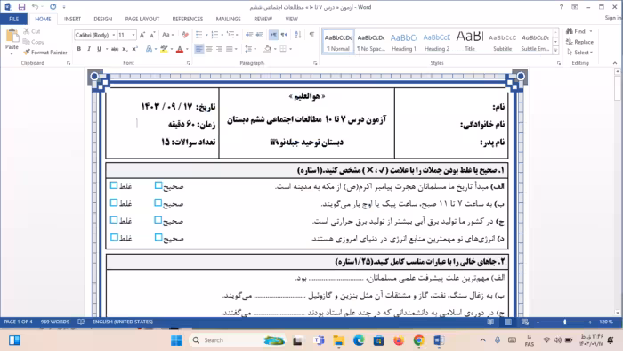Sort the selected paragraphs
Image resolution: width=623 pixels, height=351 pixels.
298,35
